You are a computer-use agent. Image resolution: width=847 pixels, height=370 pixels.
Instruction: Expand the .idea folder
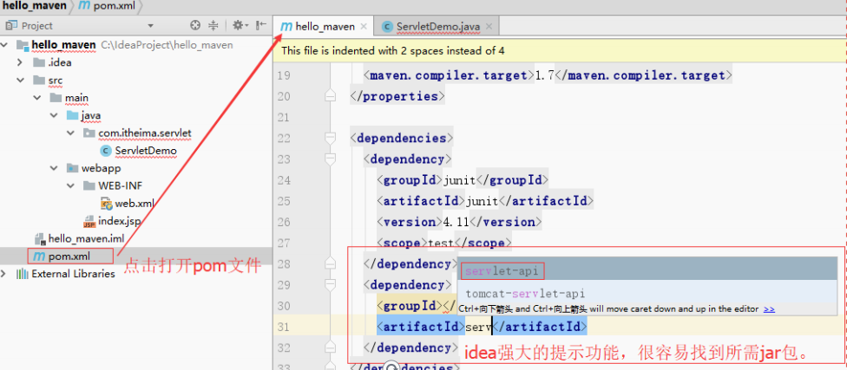tap(20, 62)
